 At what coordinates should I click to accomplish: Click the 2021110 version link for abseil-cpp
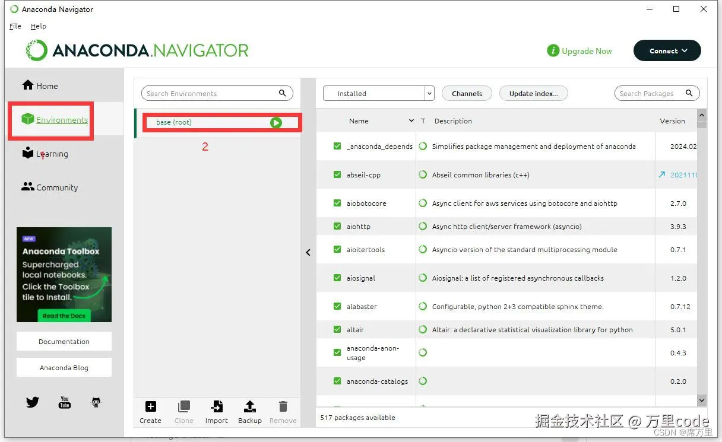(684, 175)
